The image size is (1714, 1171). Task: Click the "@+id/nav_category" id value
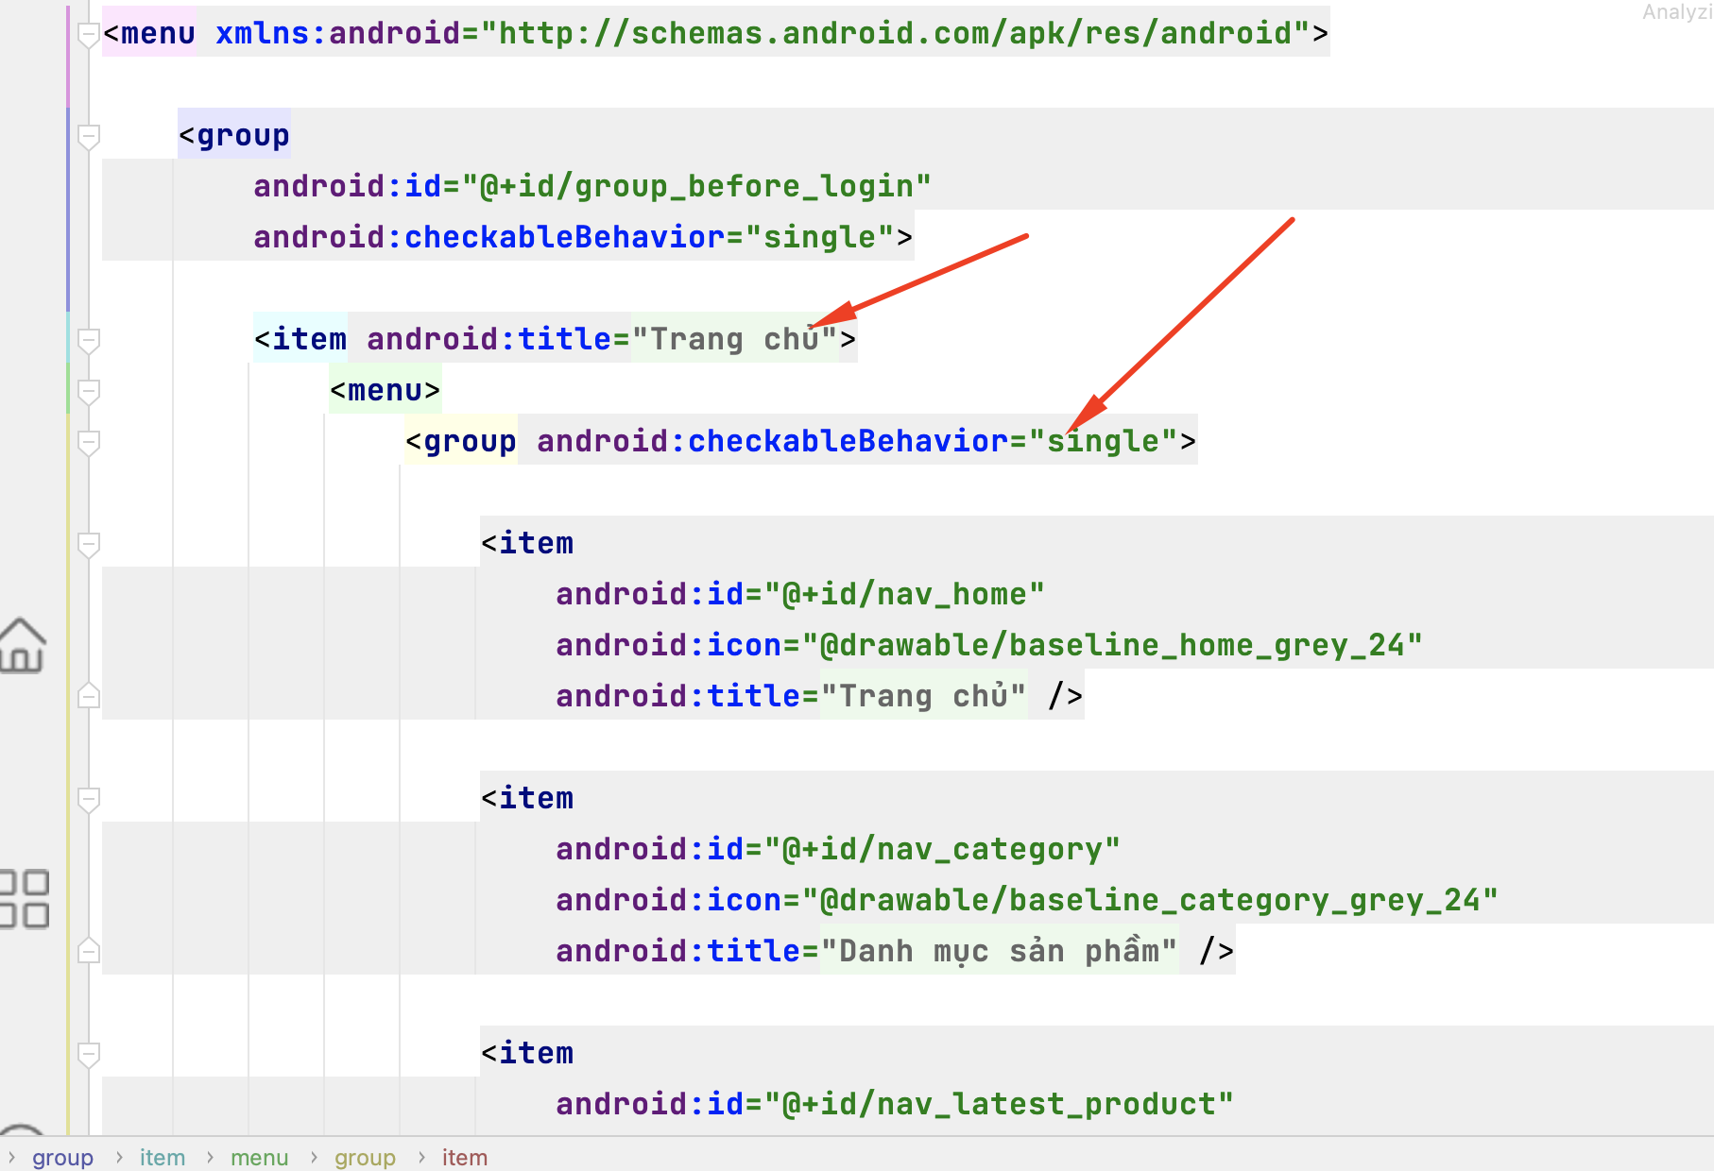942,849
